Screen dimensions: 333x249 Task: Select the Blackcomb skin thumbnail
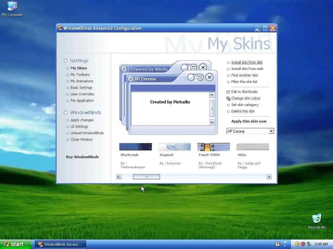pos(136,147)
